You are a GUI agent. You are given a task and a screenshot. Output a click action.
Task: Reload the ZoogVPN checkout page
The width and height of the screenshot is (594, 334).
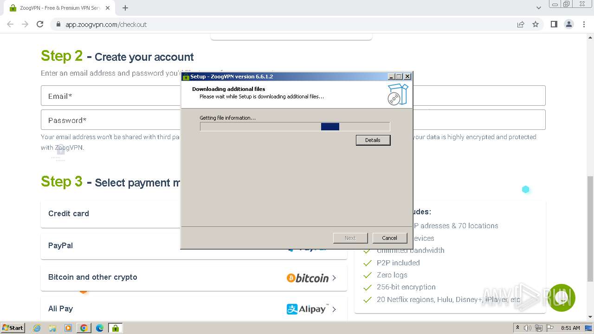[x=40, y=24]
